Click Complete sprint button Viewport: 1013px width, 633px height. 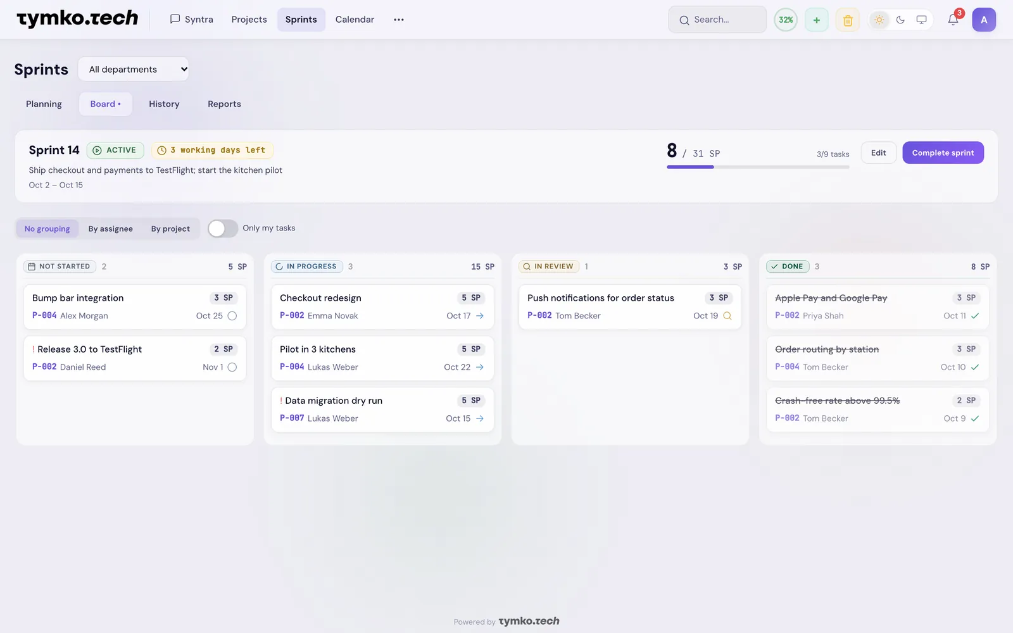pos(943,153)
